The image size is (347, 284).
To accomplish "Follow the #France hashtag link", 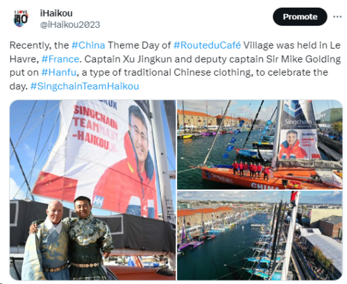I will [x=60, y=59].
